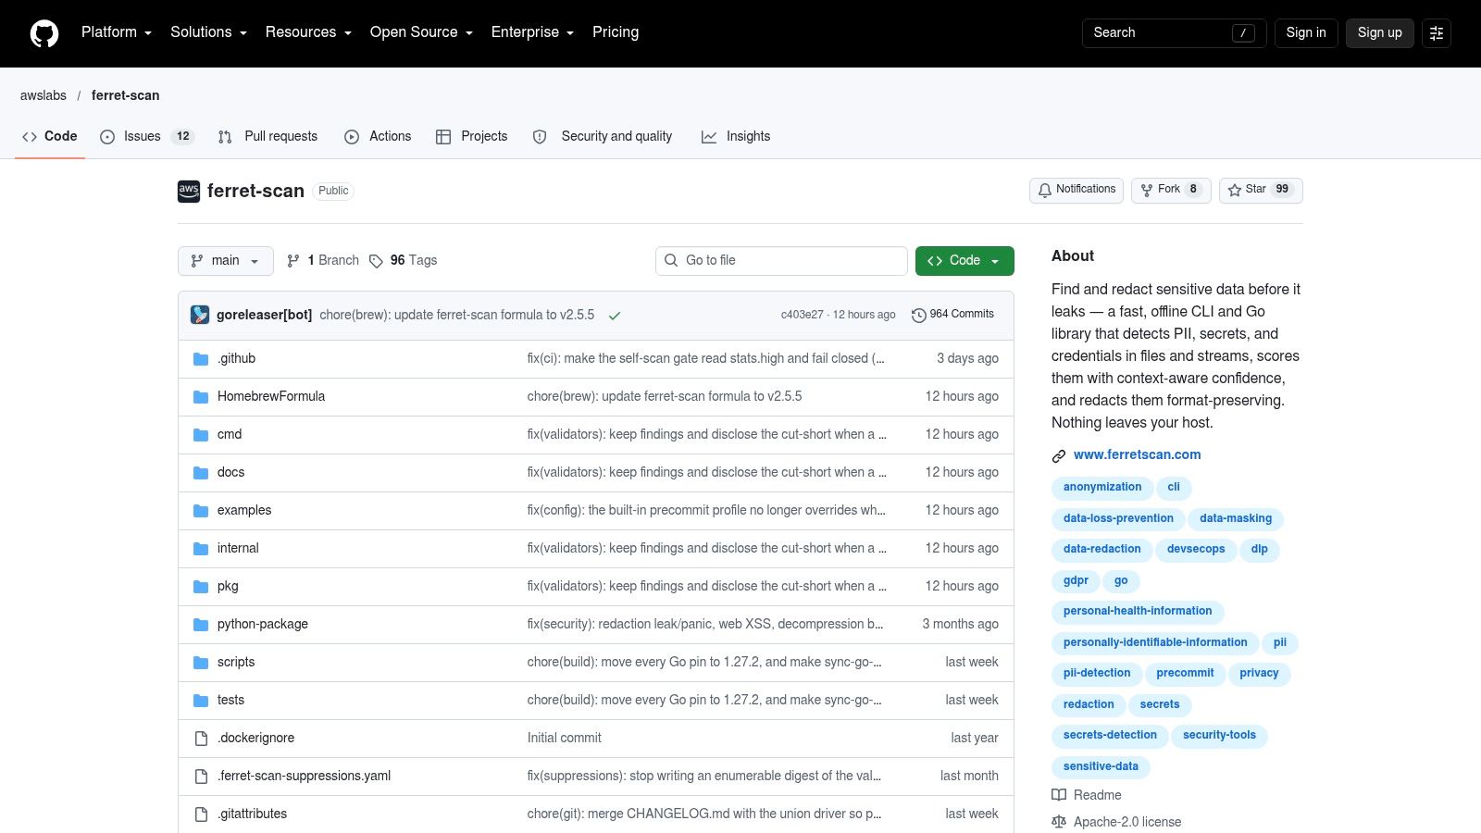Click the Star button
This screenshot has width=1481, height=833.
click(1261, 190)
